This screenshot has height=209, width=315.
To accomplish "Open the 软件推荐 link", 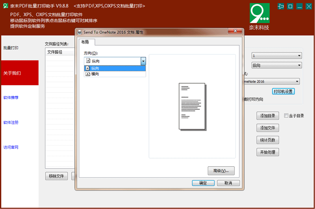I will tap(11, 98).
